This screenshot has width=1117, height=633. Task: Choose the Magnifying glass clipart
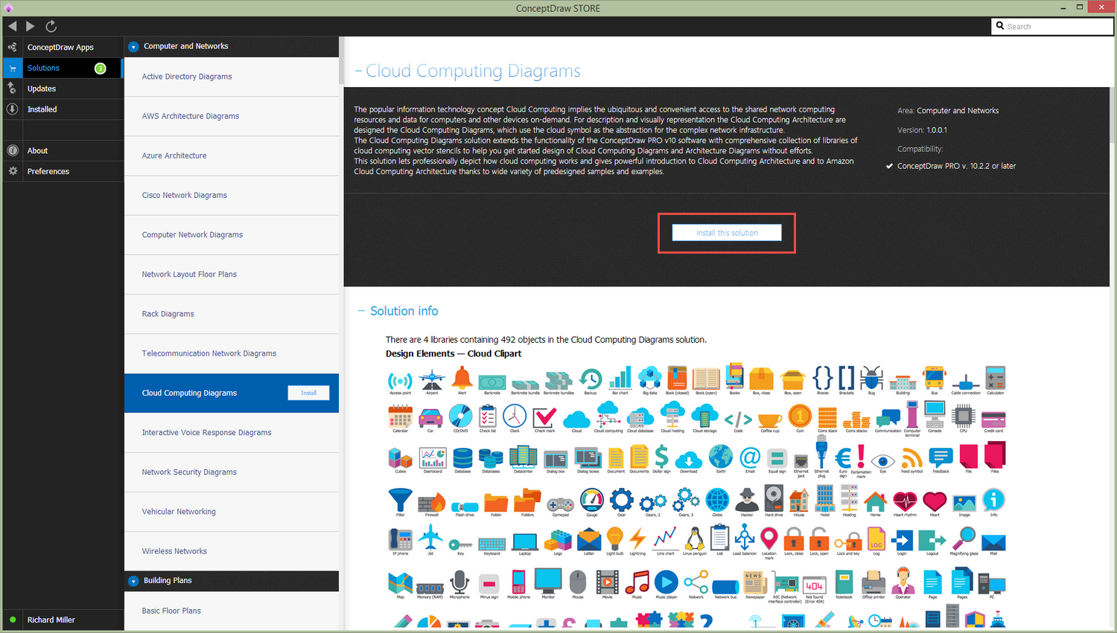tap(964, 540)
